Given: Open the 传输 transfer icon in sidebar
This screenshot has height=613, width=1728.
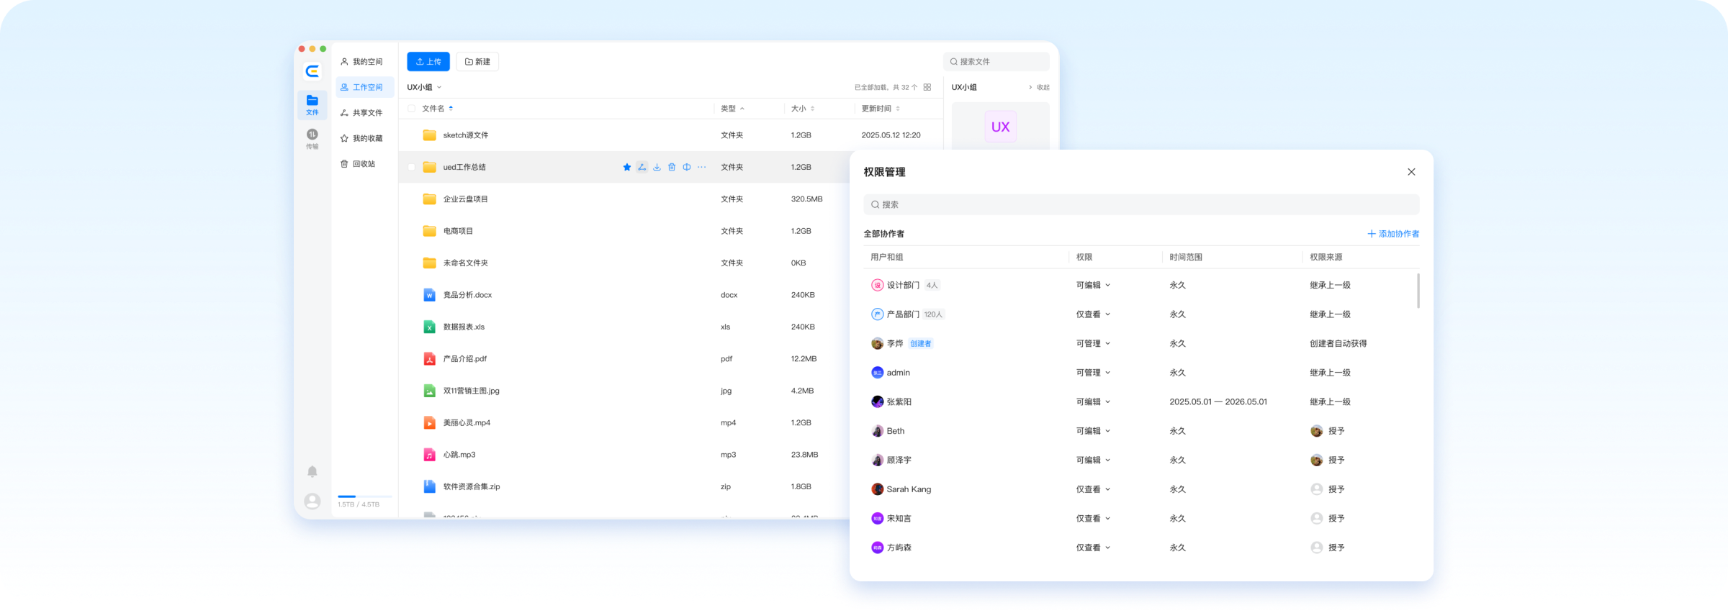Looking at the screenshot, I should [312, 138].
